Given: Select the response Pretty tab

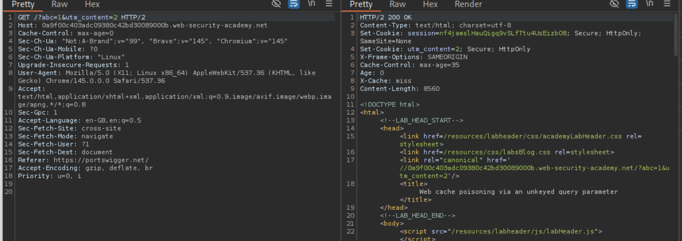Looking at the screenshot, I should [361, 5].
